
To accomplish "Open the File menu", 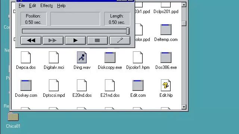I will point(22,6).
